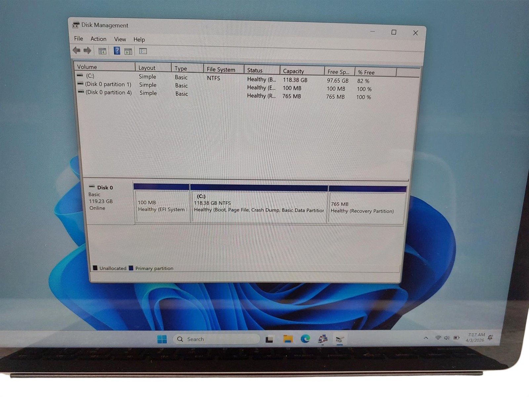This screenshot has height=397, width=529.
Task: Open the Windows Start button
Action: pos(162,339)
